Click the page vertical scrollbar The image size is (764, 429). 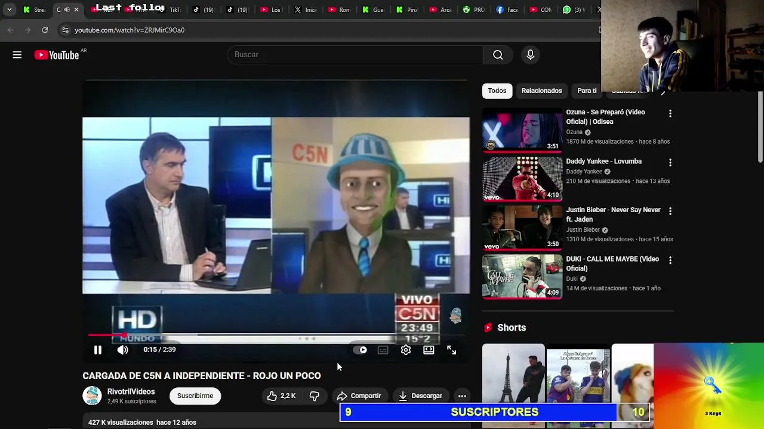760,126
